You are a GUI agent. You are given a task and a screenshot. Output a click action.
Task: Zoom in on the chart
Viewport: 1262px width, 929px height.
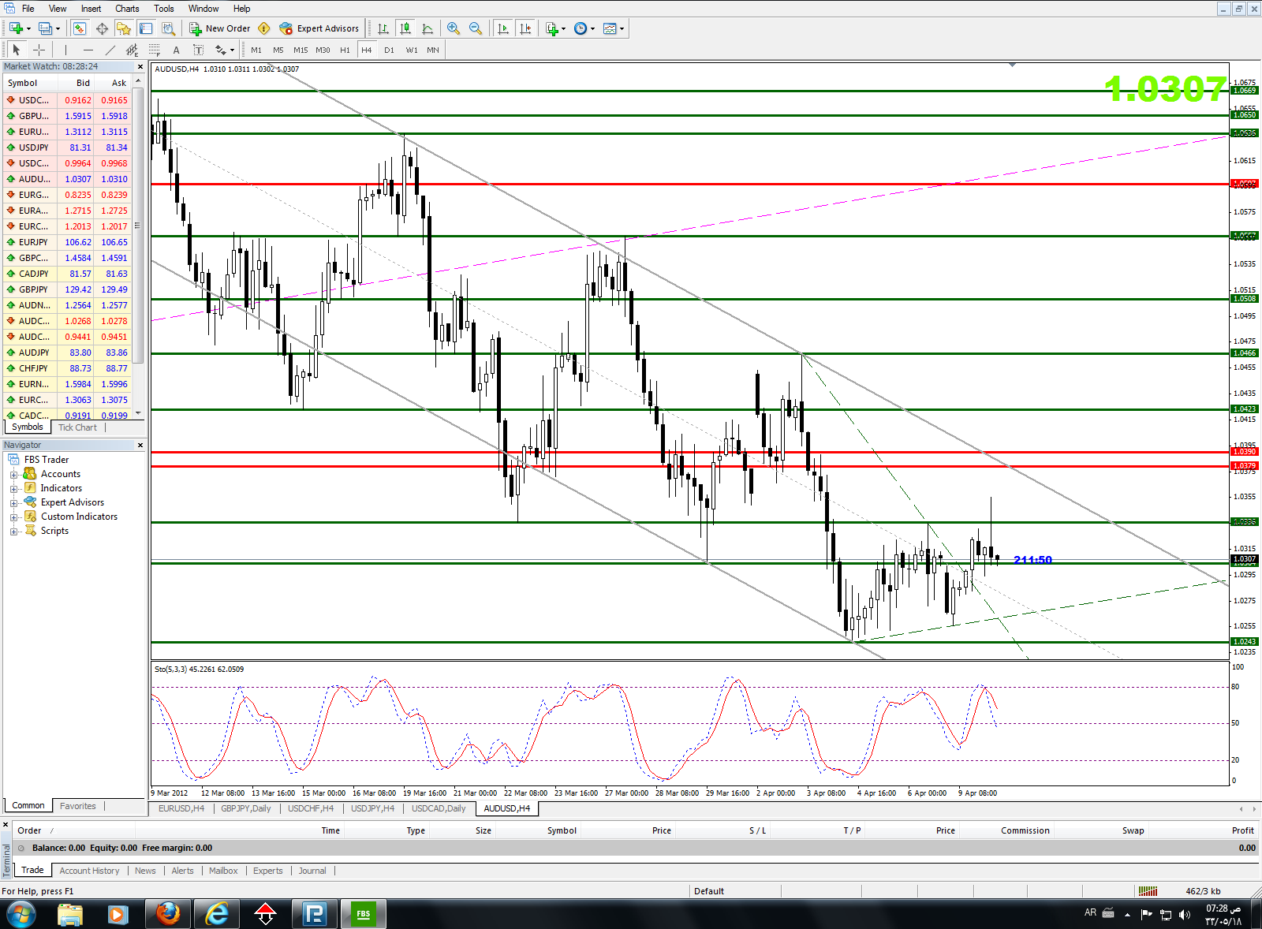point(454,28)
